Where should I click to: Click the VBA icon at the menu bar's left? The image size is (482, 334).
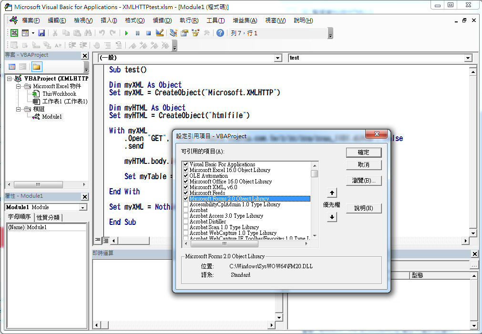tap(13, 20)
